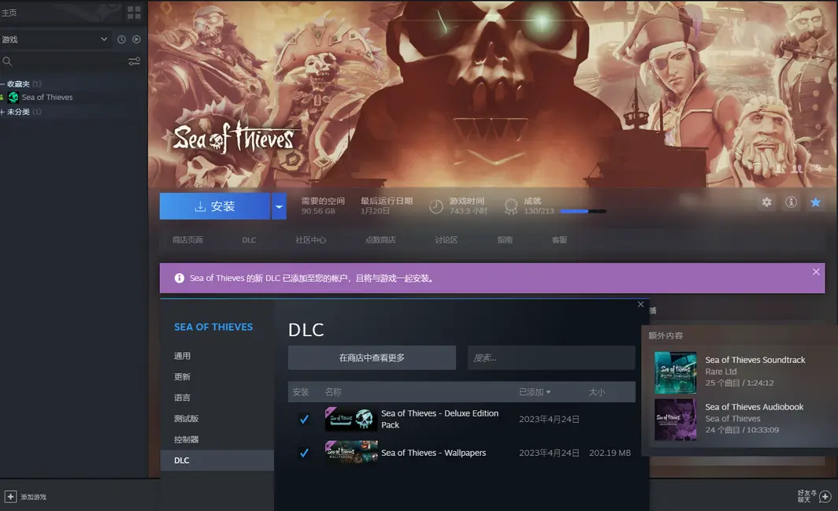Screen dimensions: 838x511
Task: Open the 客服 tab
Action: click(x=559, y=240)
